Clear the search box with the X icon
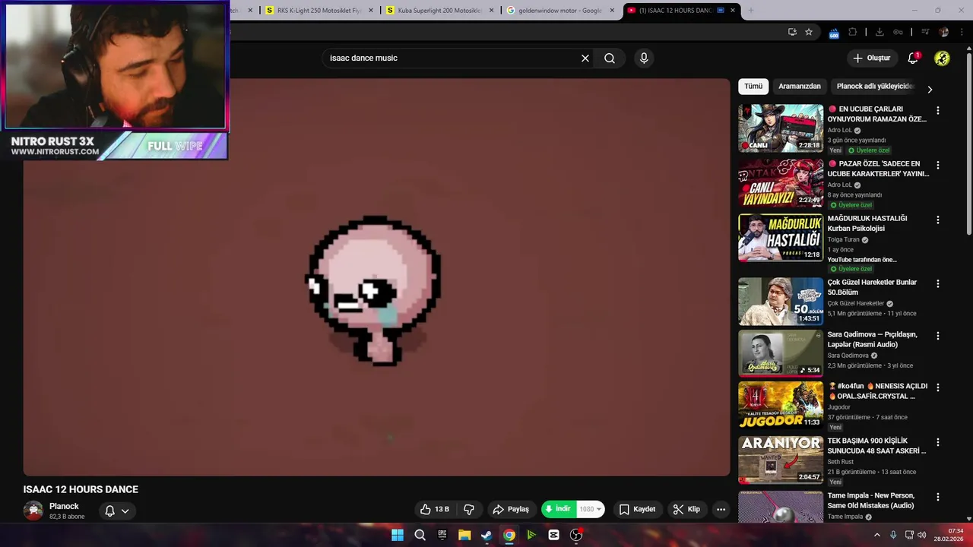This screenshot has height=547, width=973. pyautogui.click(x=585, y=58)
